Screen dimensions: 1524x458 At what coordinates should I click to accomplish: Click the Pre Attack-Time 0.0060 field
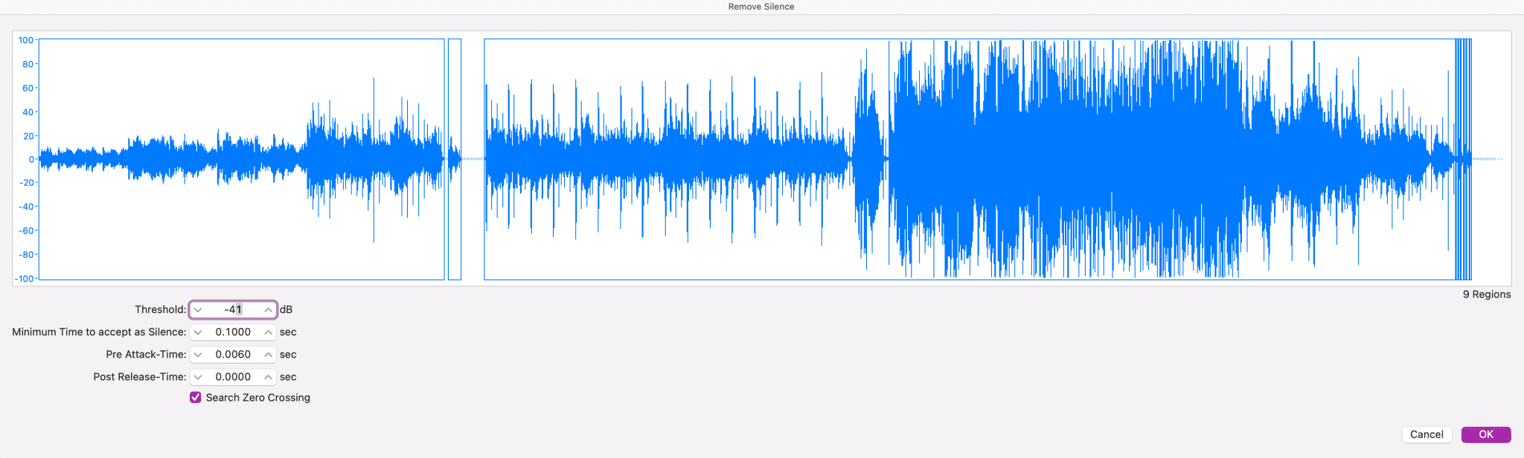point(233,355)
